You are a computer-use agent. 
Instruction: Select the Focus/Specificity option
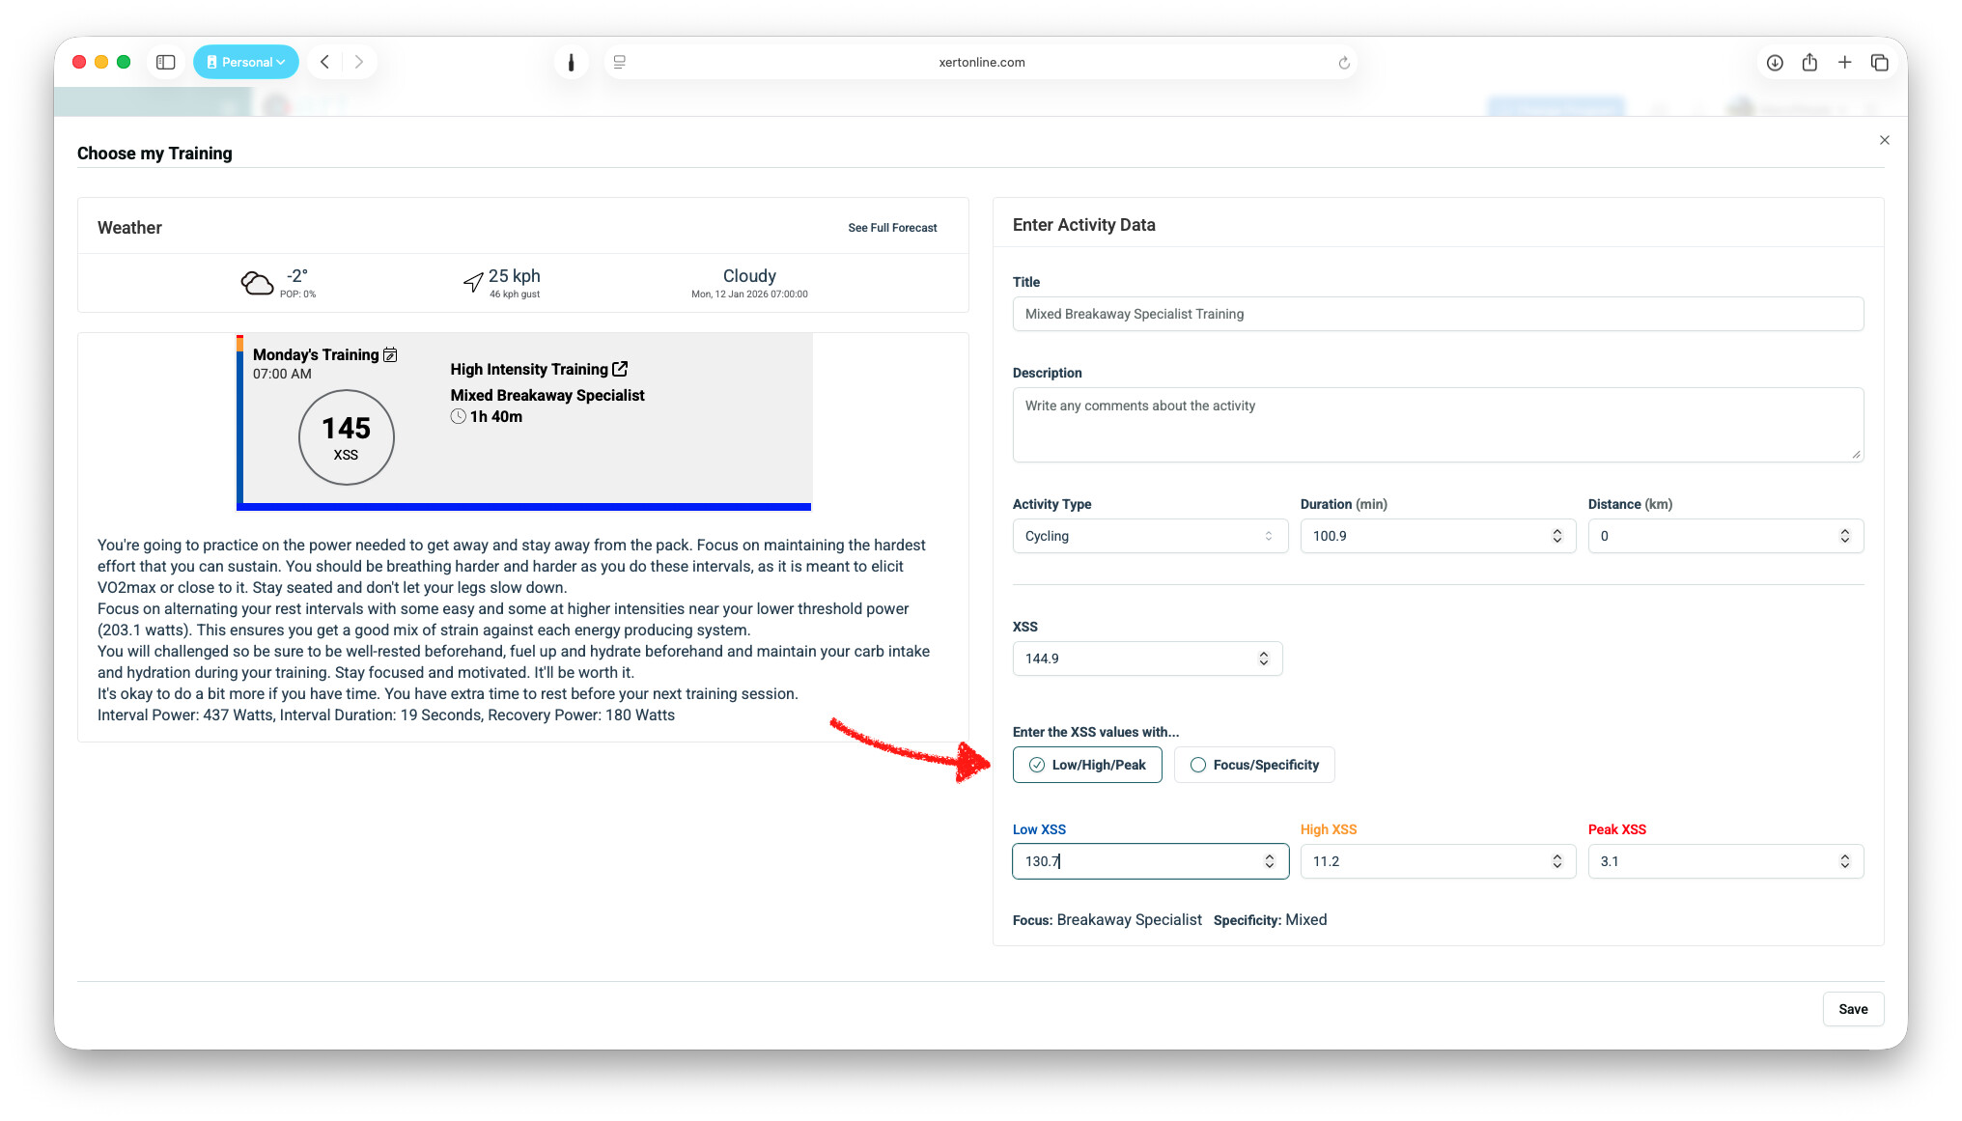1253,765
